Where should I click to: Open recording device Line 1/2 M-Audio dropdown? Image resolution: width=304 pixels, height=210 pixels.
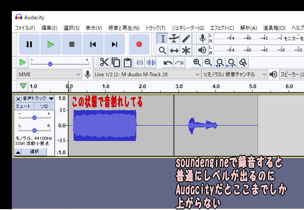(x=147, y=75)
